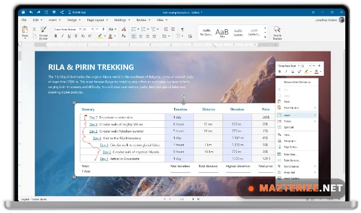Click the Borders grid icon in the ribbon
361x213 pixels.
pyautogui.click(x=178, y=36)
